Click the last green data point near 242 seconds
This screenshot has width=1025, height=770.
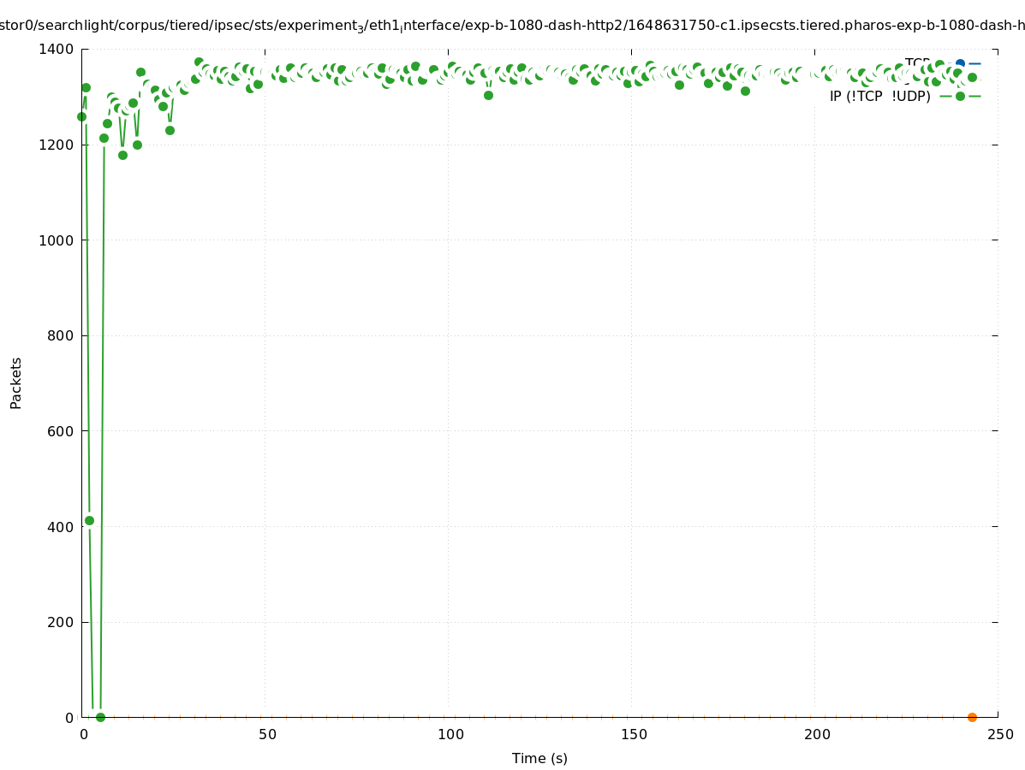pos(972,77)
